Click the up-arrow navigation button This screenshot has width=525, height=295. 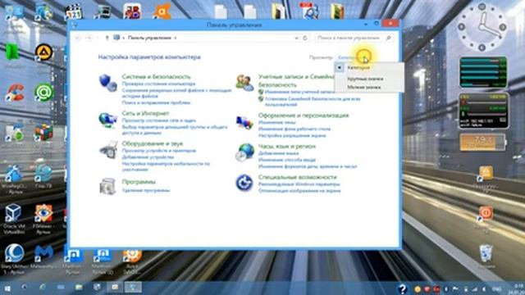pos(107,39)
